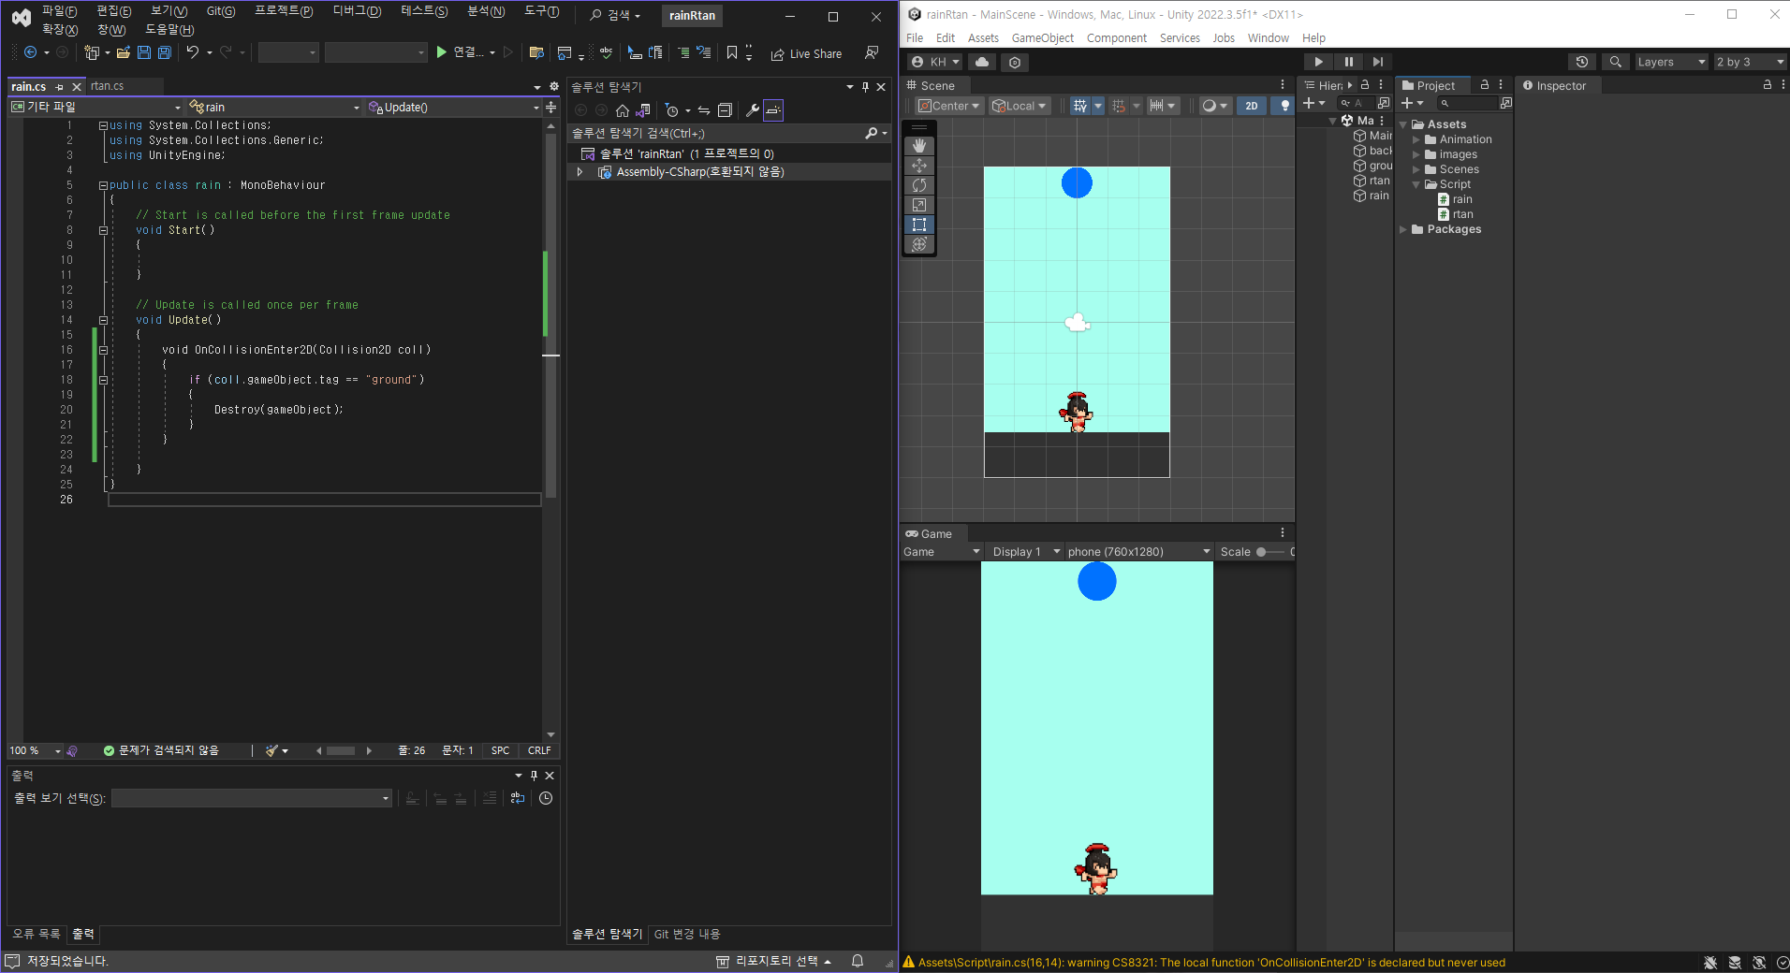This screenshot has height=973, width=1790.
Task: Expand Assembly-CSharp project node
Action: 580,172
